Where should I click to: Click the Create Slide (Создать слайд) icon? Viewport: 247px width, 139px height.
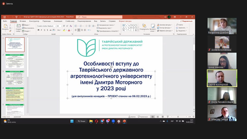tap(19, 26)
